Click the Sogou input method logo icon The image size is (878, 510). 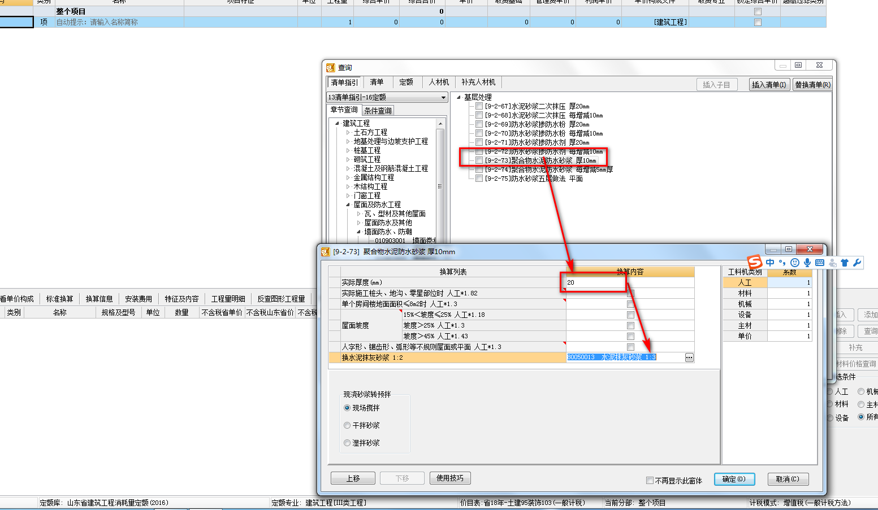tap(755, 262)
